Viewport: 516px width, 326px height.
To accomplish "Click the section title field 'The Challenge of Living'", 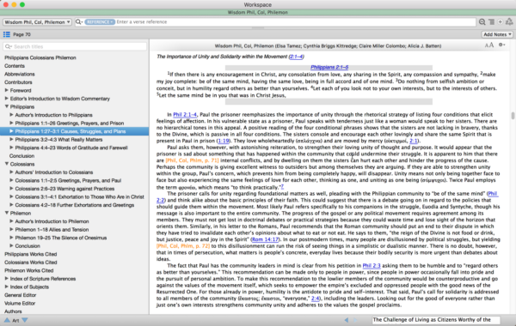I will pyautogui.click(x=436, y=320).
